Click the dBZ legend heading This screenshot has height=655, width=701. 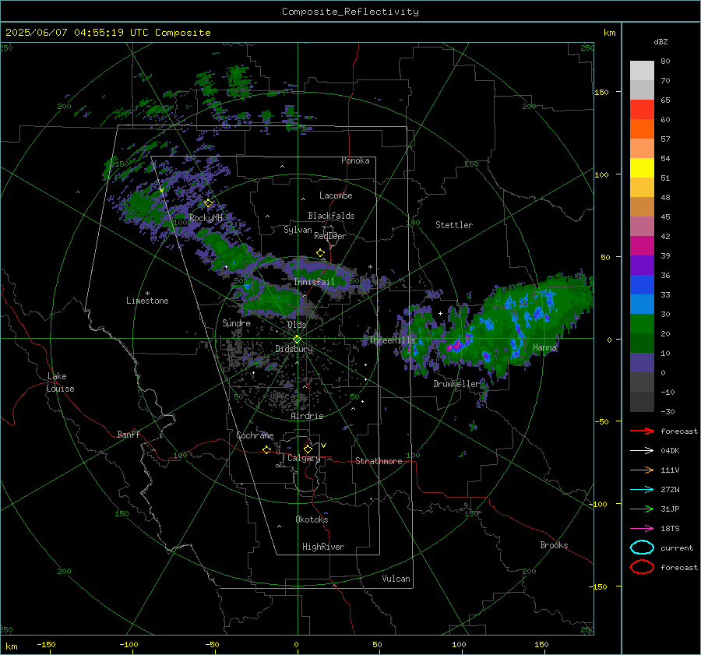click(x=660, y=42)
